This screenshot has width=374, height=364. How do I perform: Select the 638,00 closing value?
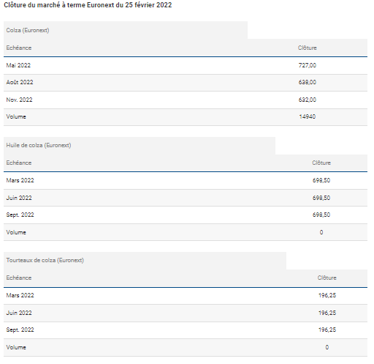tap(308, 82)
